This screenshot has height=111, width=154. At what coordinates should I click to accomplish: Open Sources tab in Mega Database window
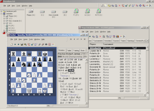[116, 41]
